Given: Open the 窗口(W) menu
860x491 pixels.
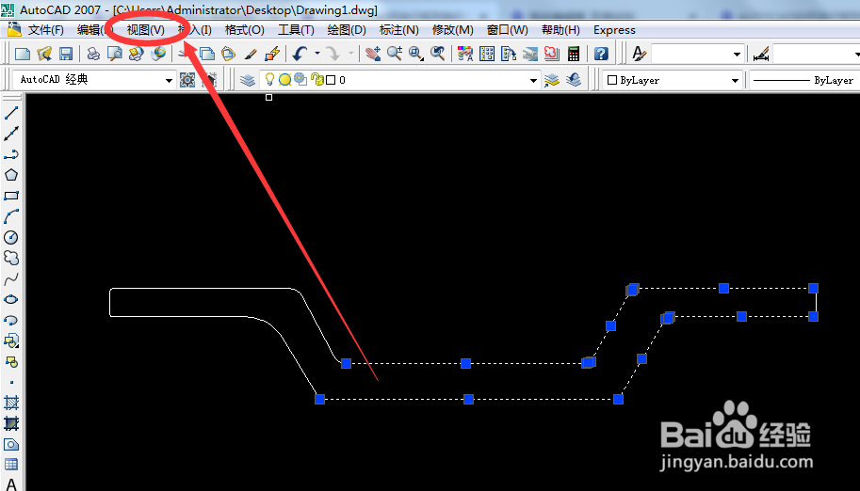Looking at the screenshot, I should [x=508, y=29].
